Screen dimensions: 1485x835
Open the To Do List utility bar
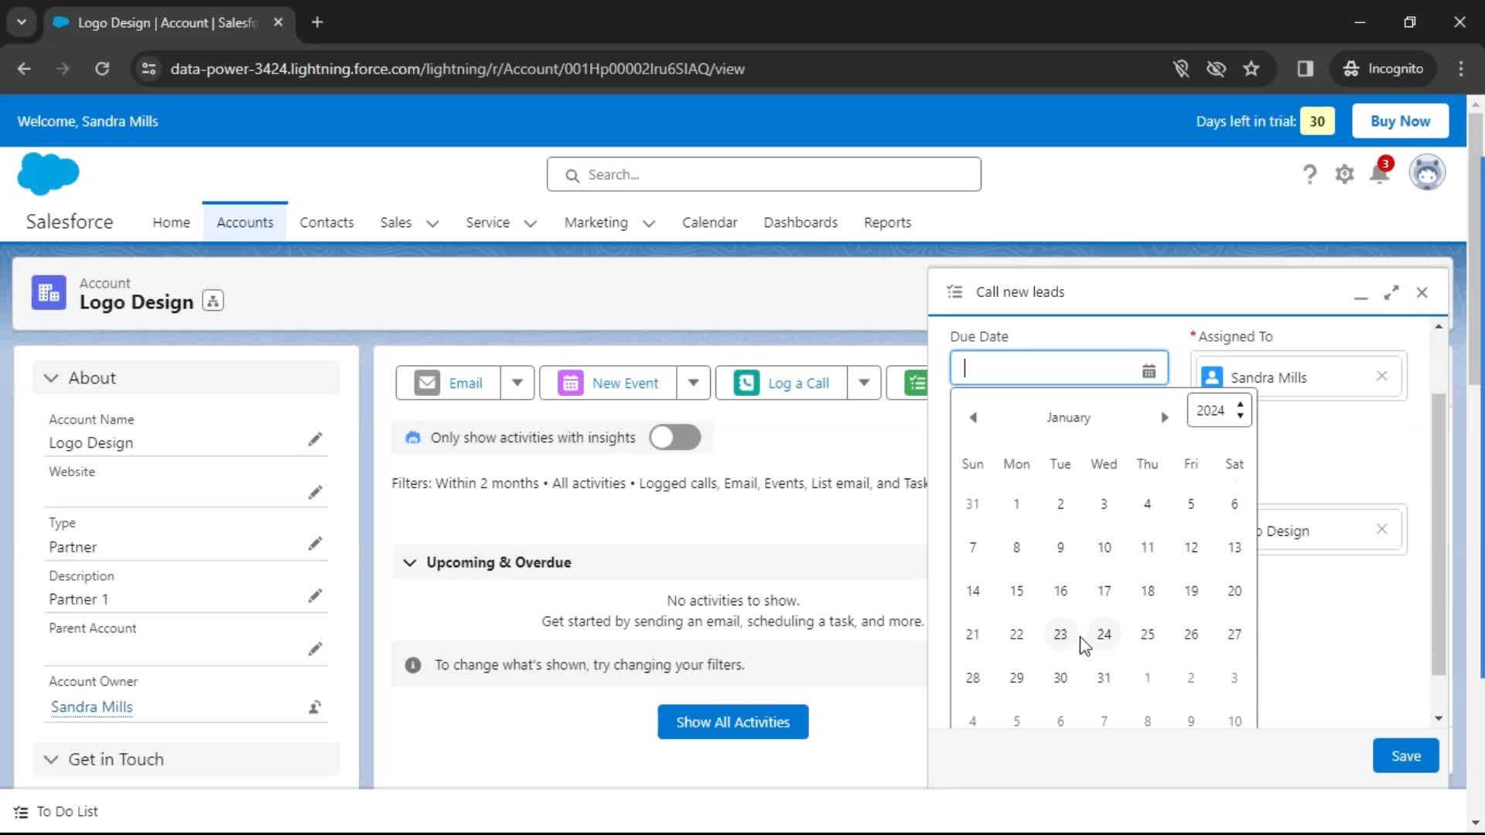click(x=56, y=812)
